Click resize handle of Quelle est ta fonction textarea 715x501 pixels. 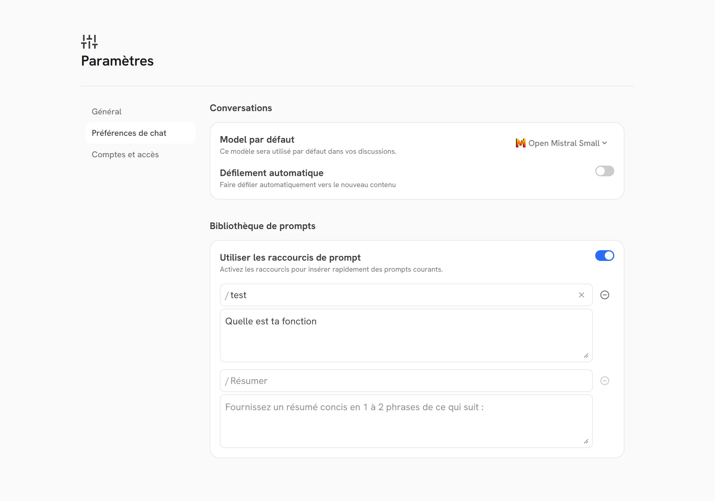586,356
